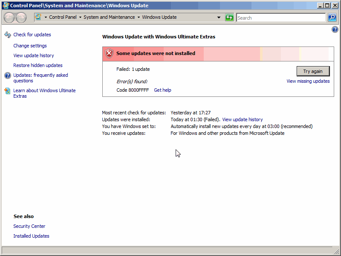Click the Back navigation arrow

(9, 17)
